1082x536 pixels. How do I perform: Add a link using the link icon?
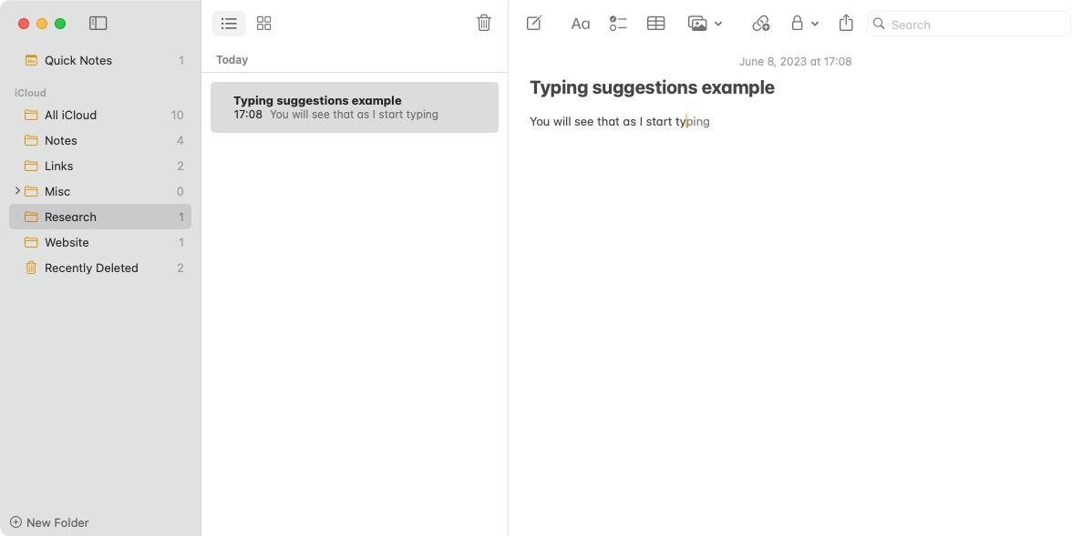pyautogui.click(x=761, y=23)
